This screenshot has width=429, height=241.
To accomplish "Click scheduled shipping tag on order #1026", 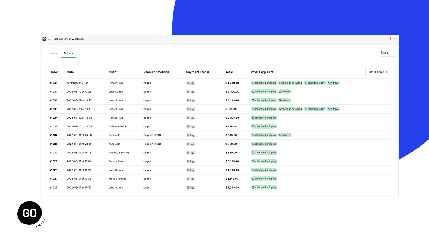I will (x=264, y=187).
